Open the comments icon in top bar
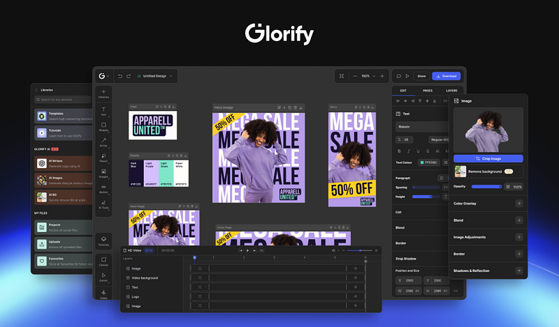Viewport: 559px width, 327px height. 398,76
